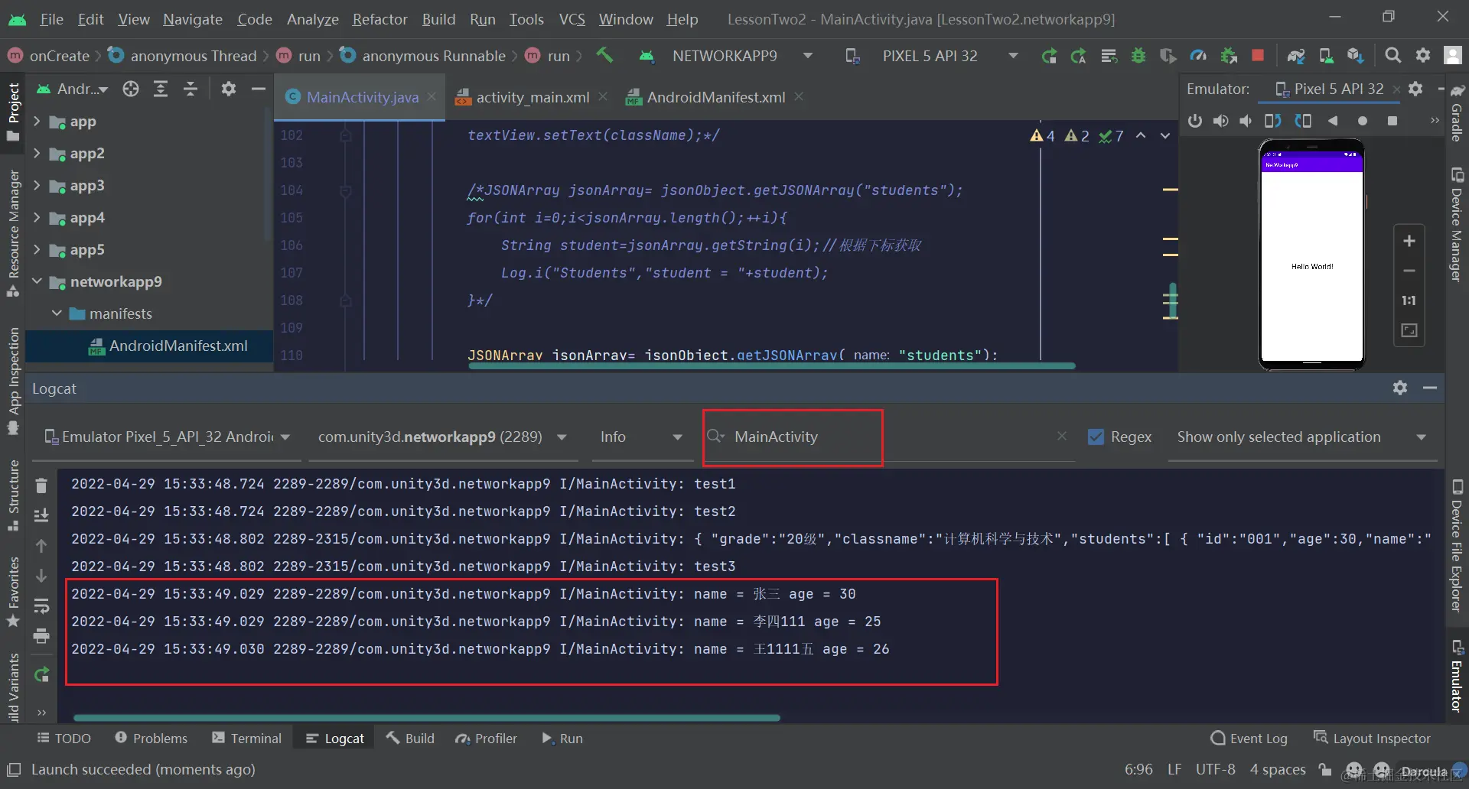
Task: Rotate the emulator right
Action: (x=1303, y=121)
